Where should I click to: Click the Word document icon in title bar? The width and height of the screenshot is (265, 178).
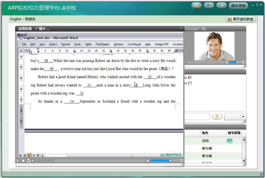click(20, 37)
